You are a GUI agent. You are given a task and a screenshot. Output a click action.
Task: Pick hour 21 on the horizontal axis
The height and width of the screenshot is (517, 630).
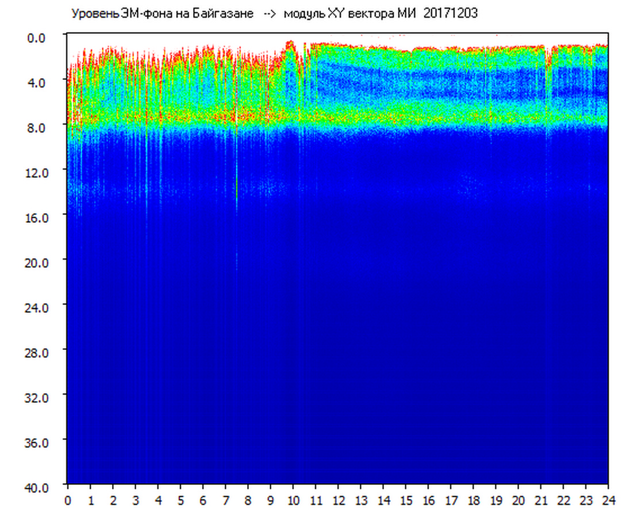541,500
